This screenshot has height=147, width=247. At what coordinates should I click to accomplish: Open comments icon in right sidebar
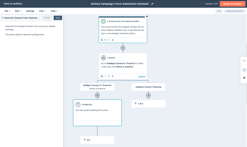click(244, 78)
